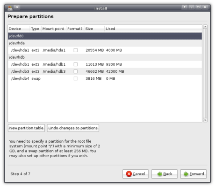
Task: Go Forward to the next step
Action: pos(193,174)
